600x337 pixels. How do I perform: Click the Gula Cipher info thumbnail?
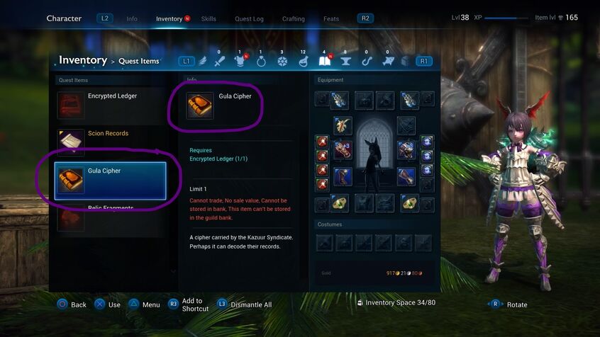[x=199, y=105]
